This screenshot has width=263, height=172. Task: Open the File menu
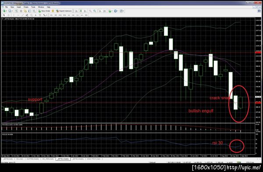click(7, 7)
